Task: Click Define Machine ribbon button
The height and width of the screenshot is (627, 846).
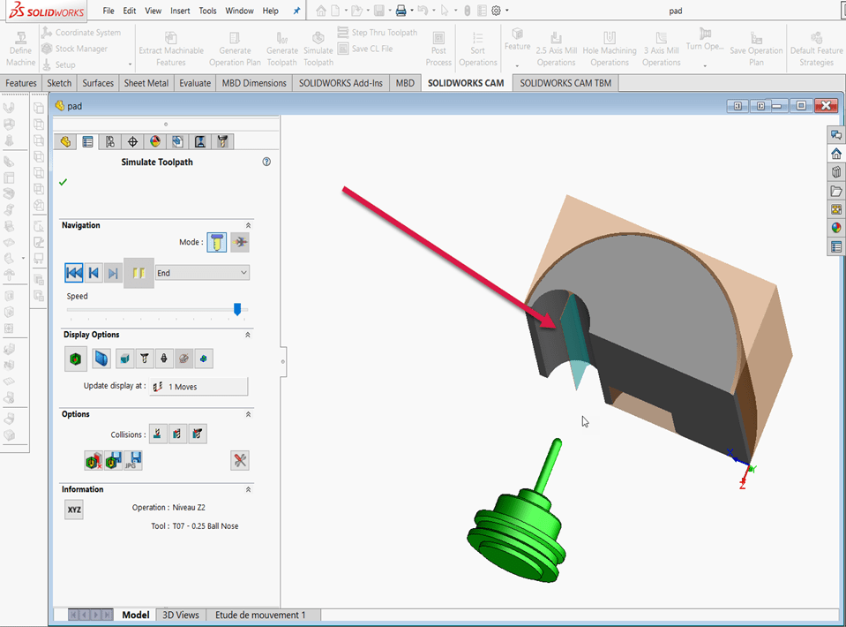Action: (20, 48)
